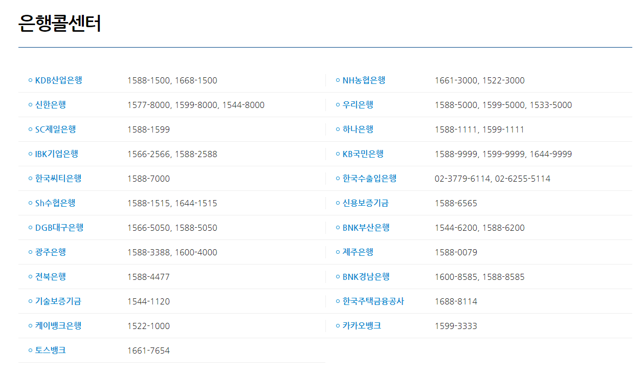Click phone numbers 1566-5050, 1588-5050
The width and height of the screenshot is (642, 372).
(172, 228)
